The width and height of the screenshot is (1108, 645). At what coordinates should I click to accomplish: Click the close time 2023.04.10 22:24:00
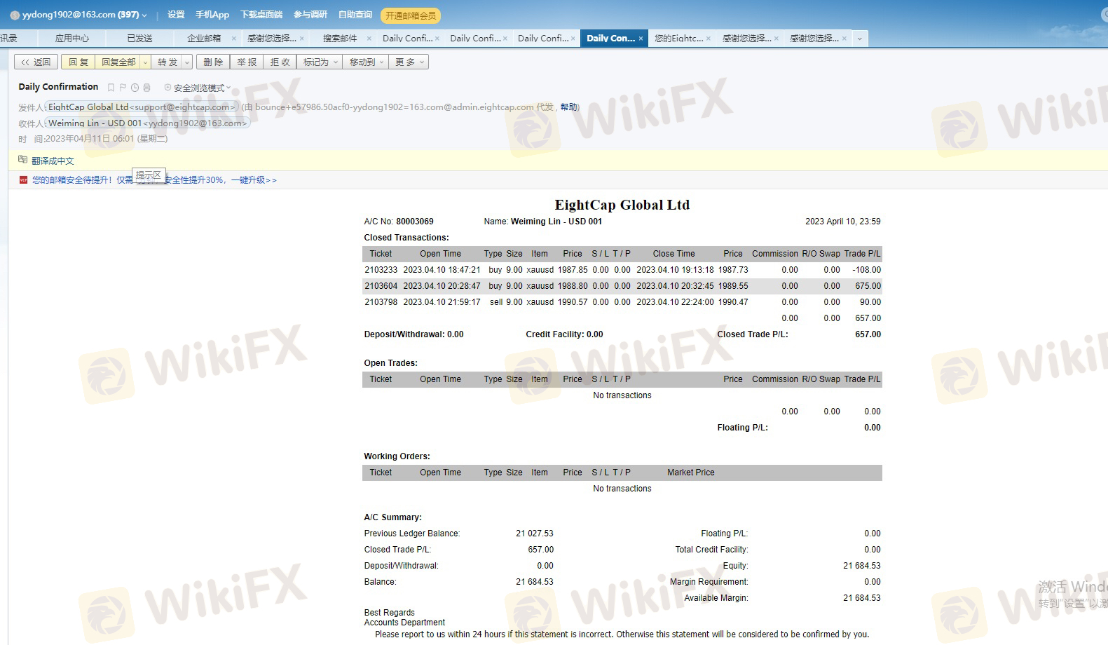(x=675, y=302)
